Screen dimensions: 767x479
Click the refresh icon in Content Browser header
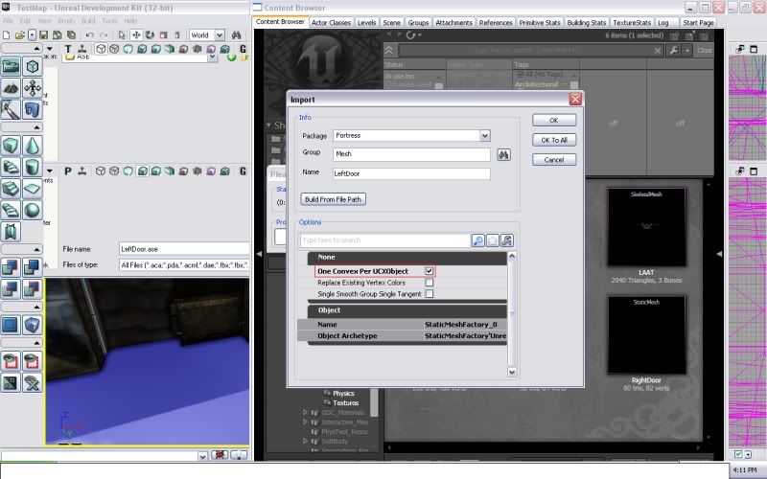click(x=411, y=35)
